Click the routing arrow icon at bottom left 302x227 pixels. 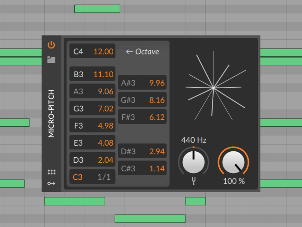tap(52, 183)
